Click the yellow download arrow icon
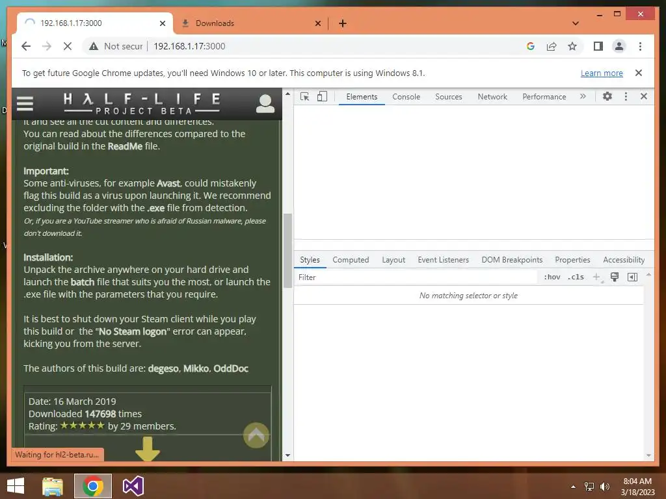Screen dimensions: 666x499 click(x=148, y=449)
